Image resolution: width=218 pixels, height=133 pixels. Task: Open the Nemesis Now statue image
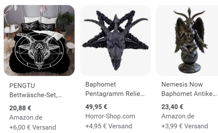187,41
